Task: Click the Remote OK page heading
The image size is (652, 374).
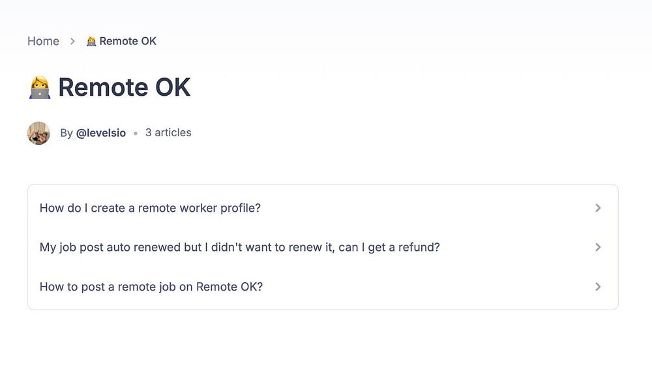Action: (x=125, y=87)
